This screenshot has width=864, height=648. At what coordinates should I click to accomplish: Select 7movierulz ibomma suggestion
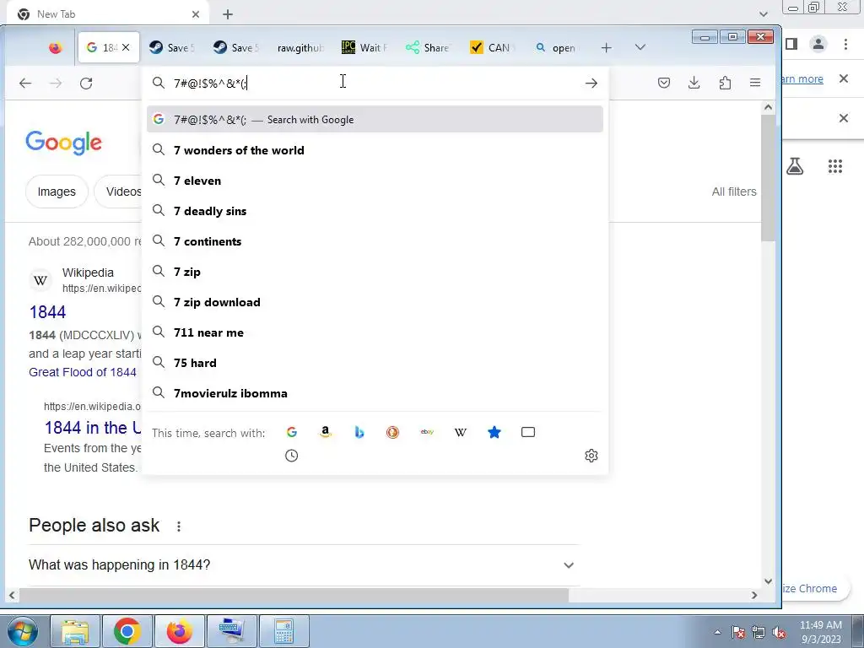pos(375,392)
